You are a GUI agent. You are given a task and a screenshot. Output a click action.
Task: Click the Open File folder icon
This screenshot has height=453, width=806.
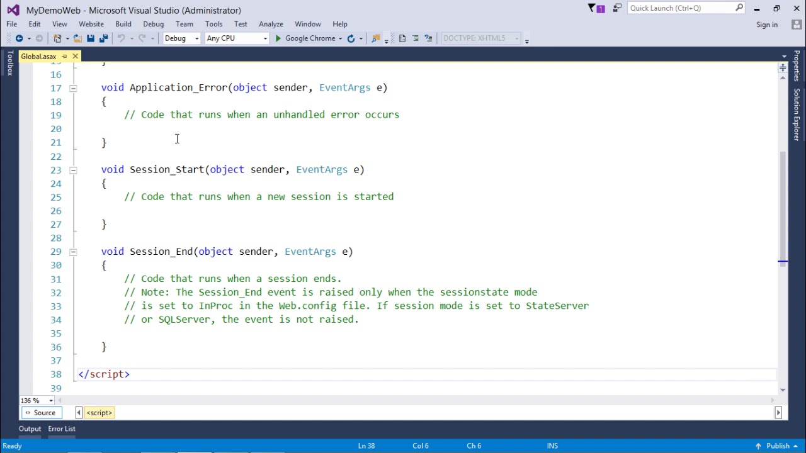coord(77,38)
